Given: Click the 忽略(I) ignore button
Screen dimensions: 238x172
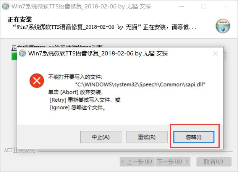Looking at the screenshot, I should coord(194,137).
